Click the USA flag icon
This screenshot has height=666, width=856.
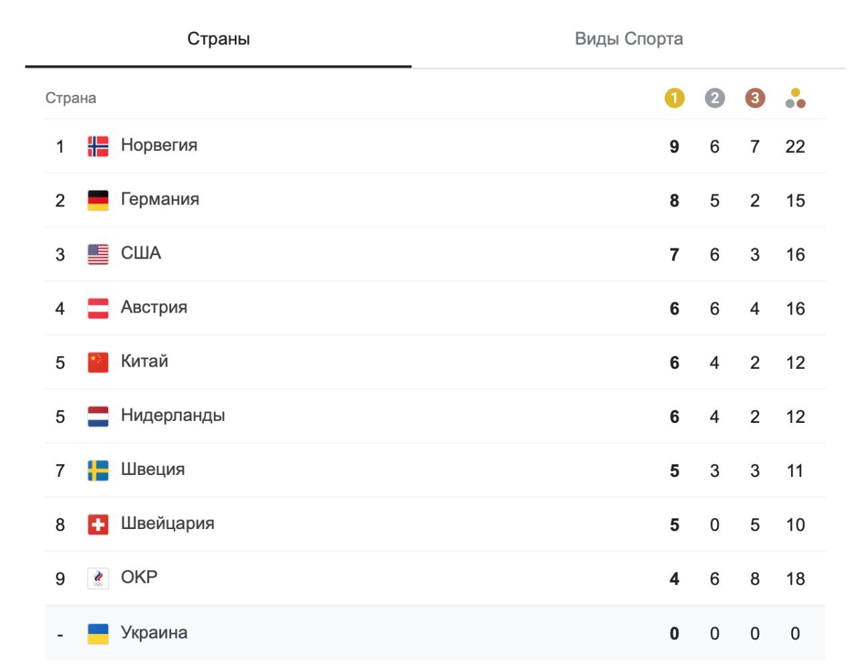point(98,255)
